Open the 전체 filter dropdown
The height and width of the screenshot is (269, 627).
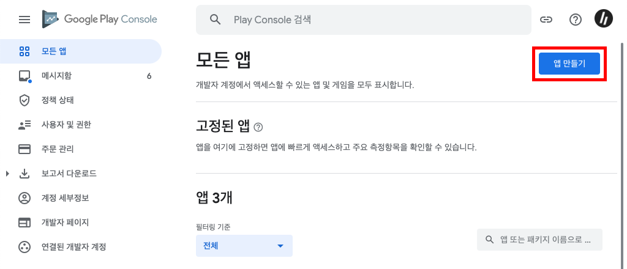[244, 246]
